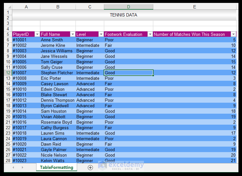This screenshot has height=176, width=242.
Task: Select the Laura Cannon cell
Action: (58, 139)
